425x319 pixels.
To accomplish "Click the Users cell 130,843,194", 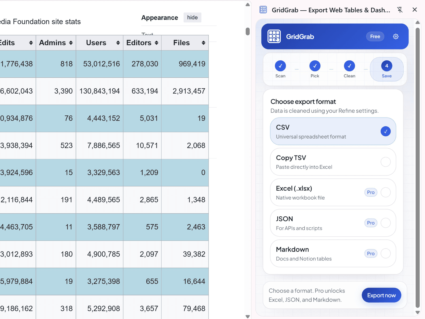I will (100, 91).
